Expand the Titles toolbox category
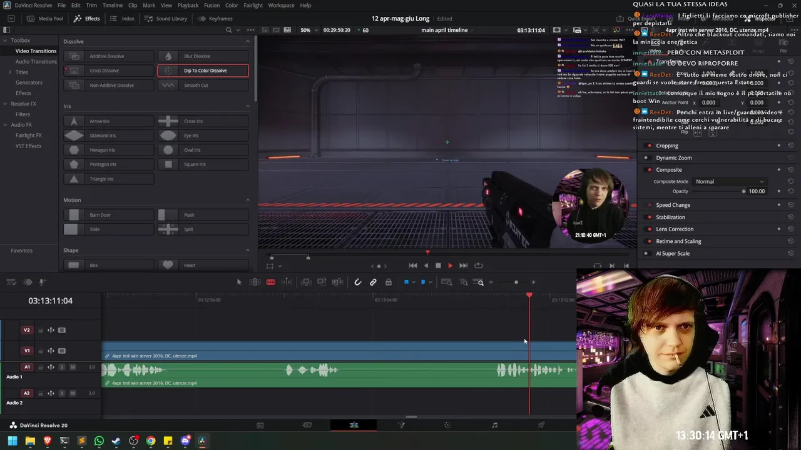Image resolution: width=801 pixels, height=450 pixels. [x=10, y=72]
